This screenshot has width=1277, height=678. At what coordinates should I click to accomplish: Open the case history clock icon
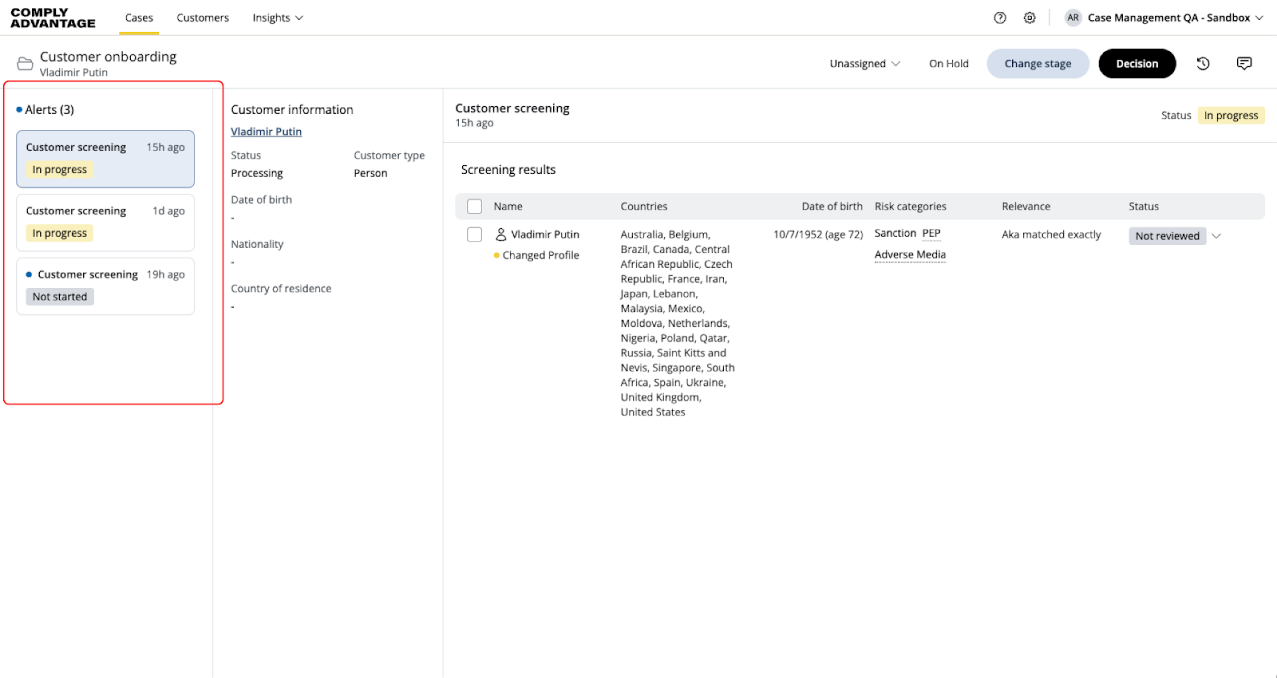point(1203,64)
